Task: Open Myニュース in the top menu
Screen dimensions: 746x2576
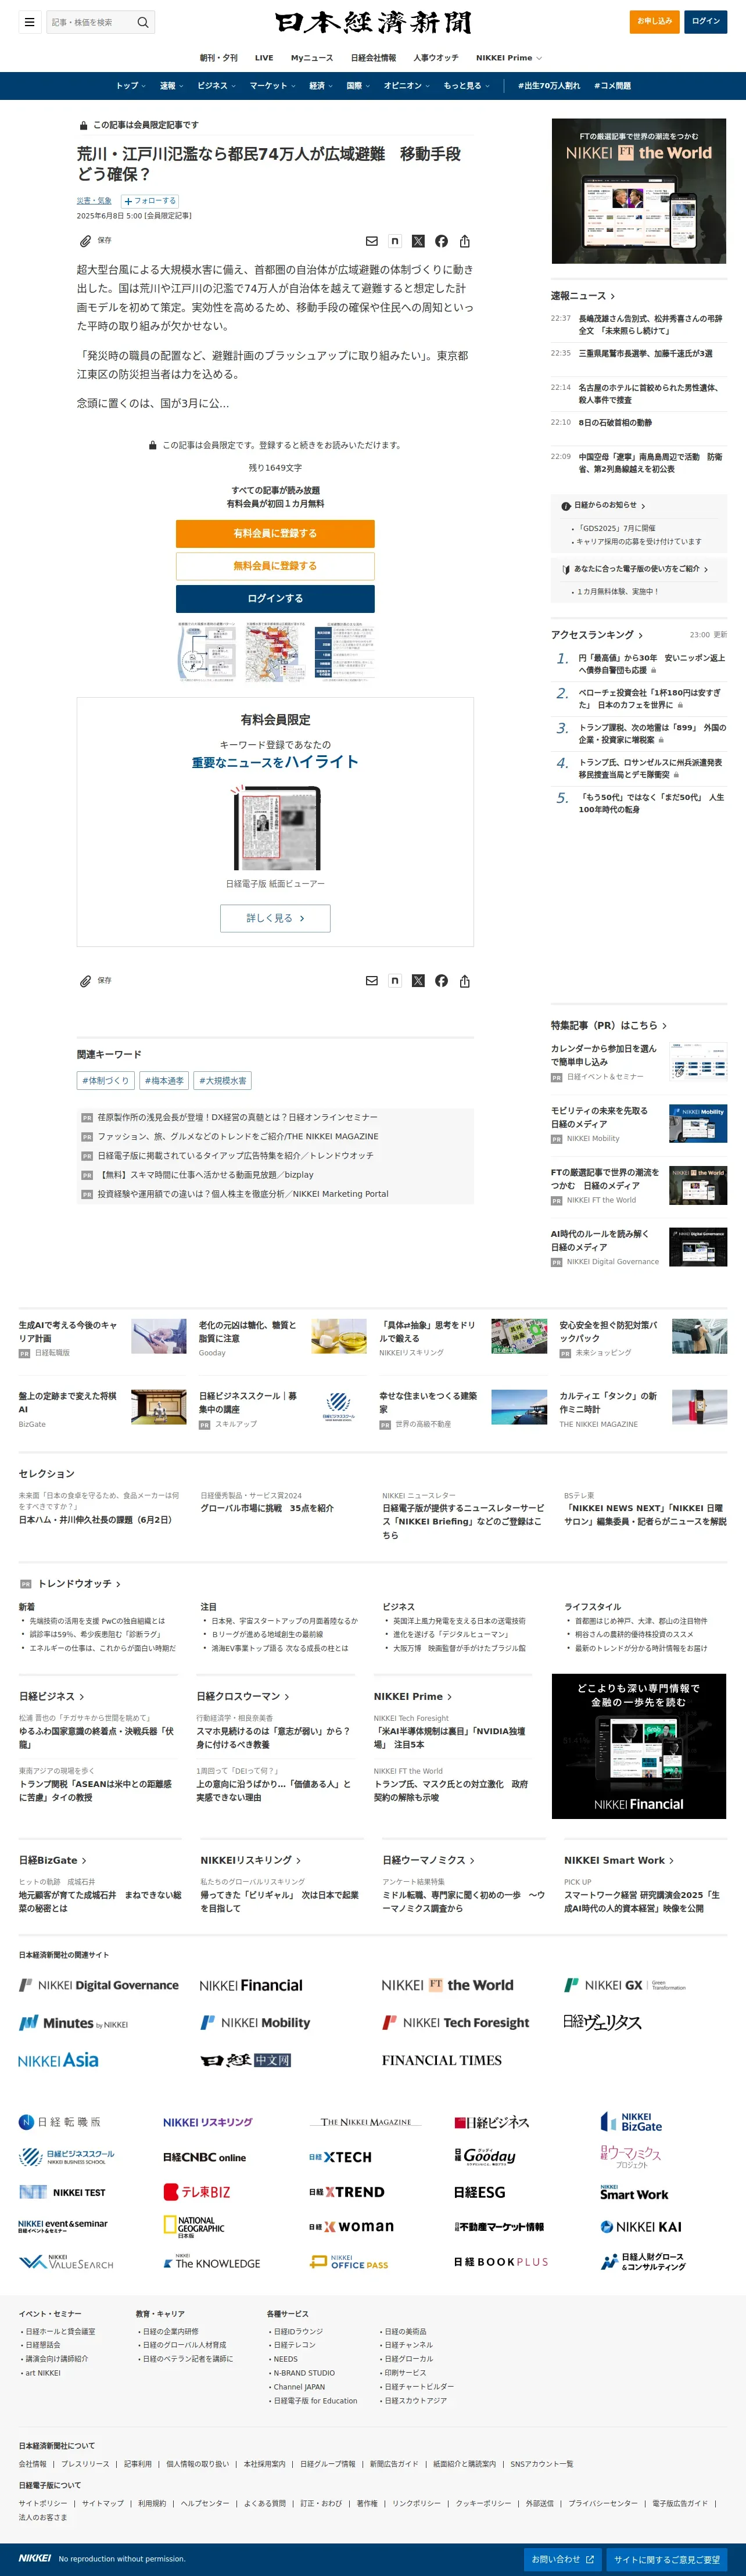Action: [x=312, y=58]
